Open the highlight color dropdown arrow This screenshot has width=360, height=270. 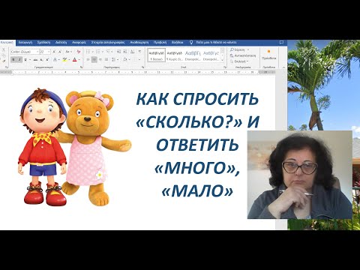click(69, 60)
